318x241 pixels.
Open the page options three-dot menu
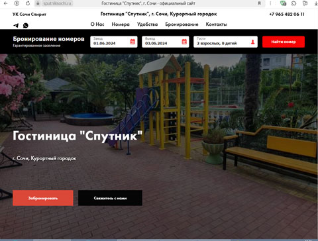click(270, 3)
